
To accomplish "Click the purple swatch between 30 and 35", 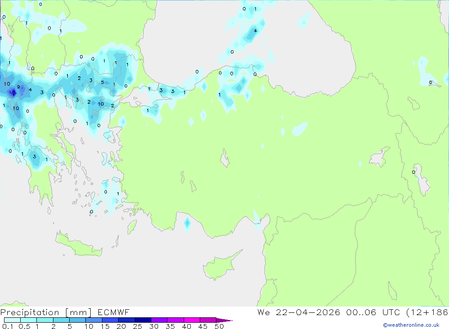I will click(x=159, y=320).
